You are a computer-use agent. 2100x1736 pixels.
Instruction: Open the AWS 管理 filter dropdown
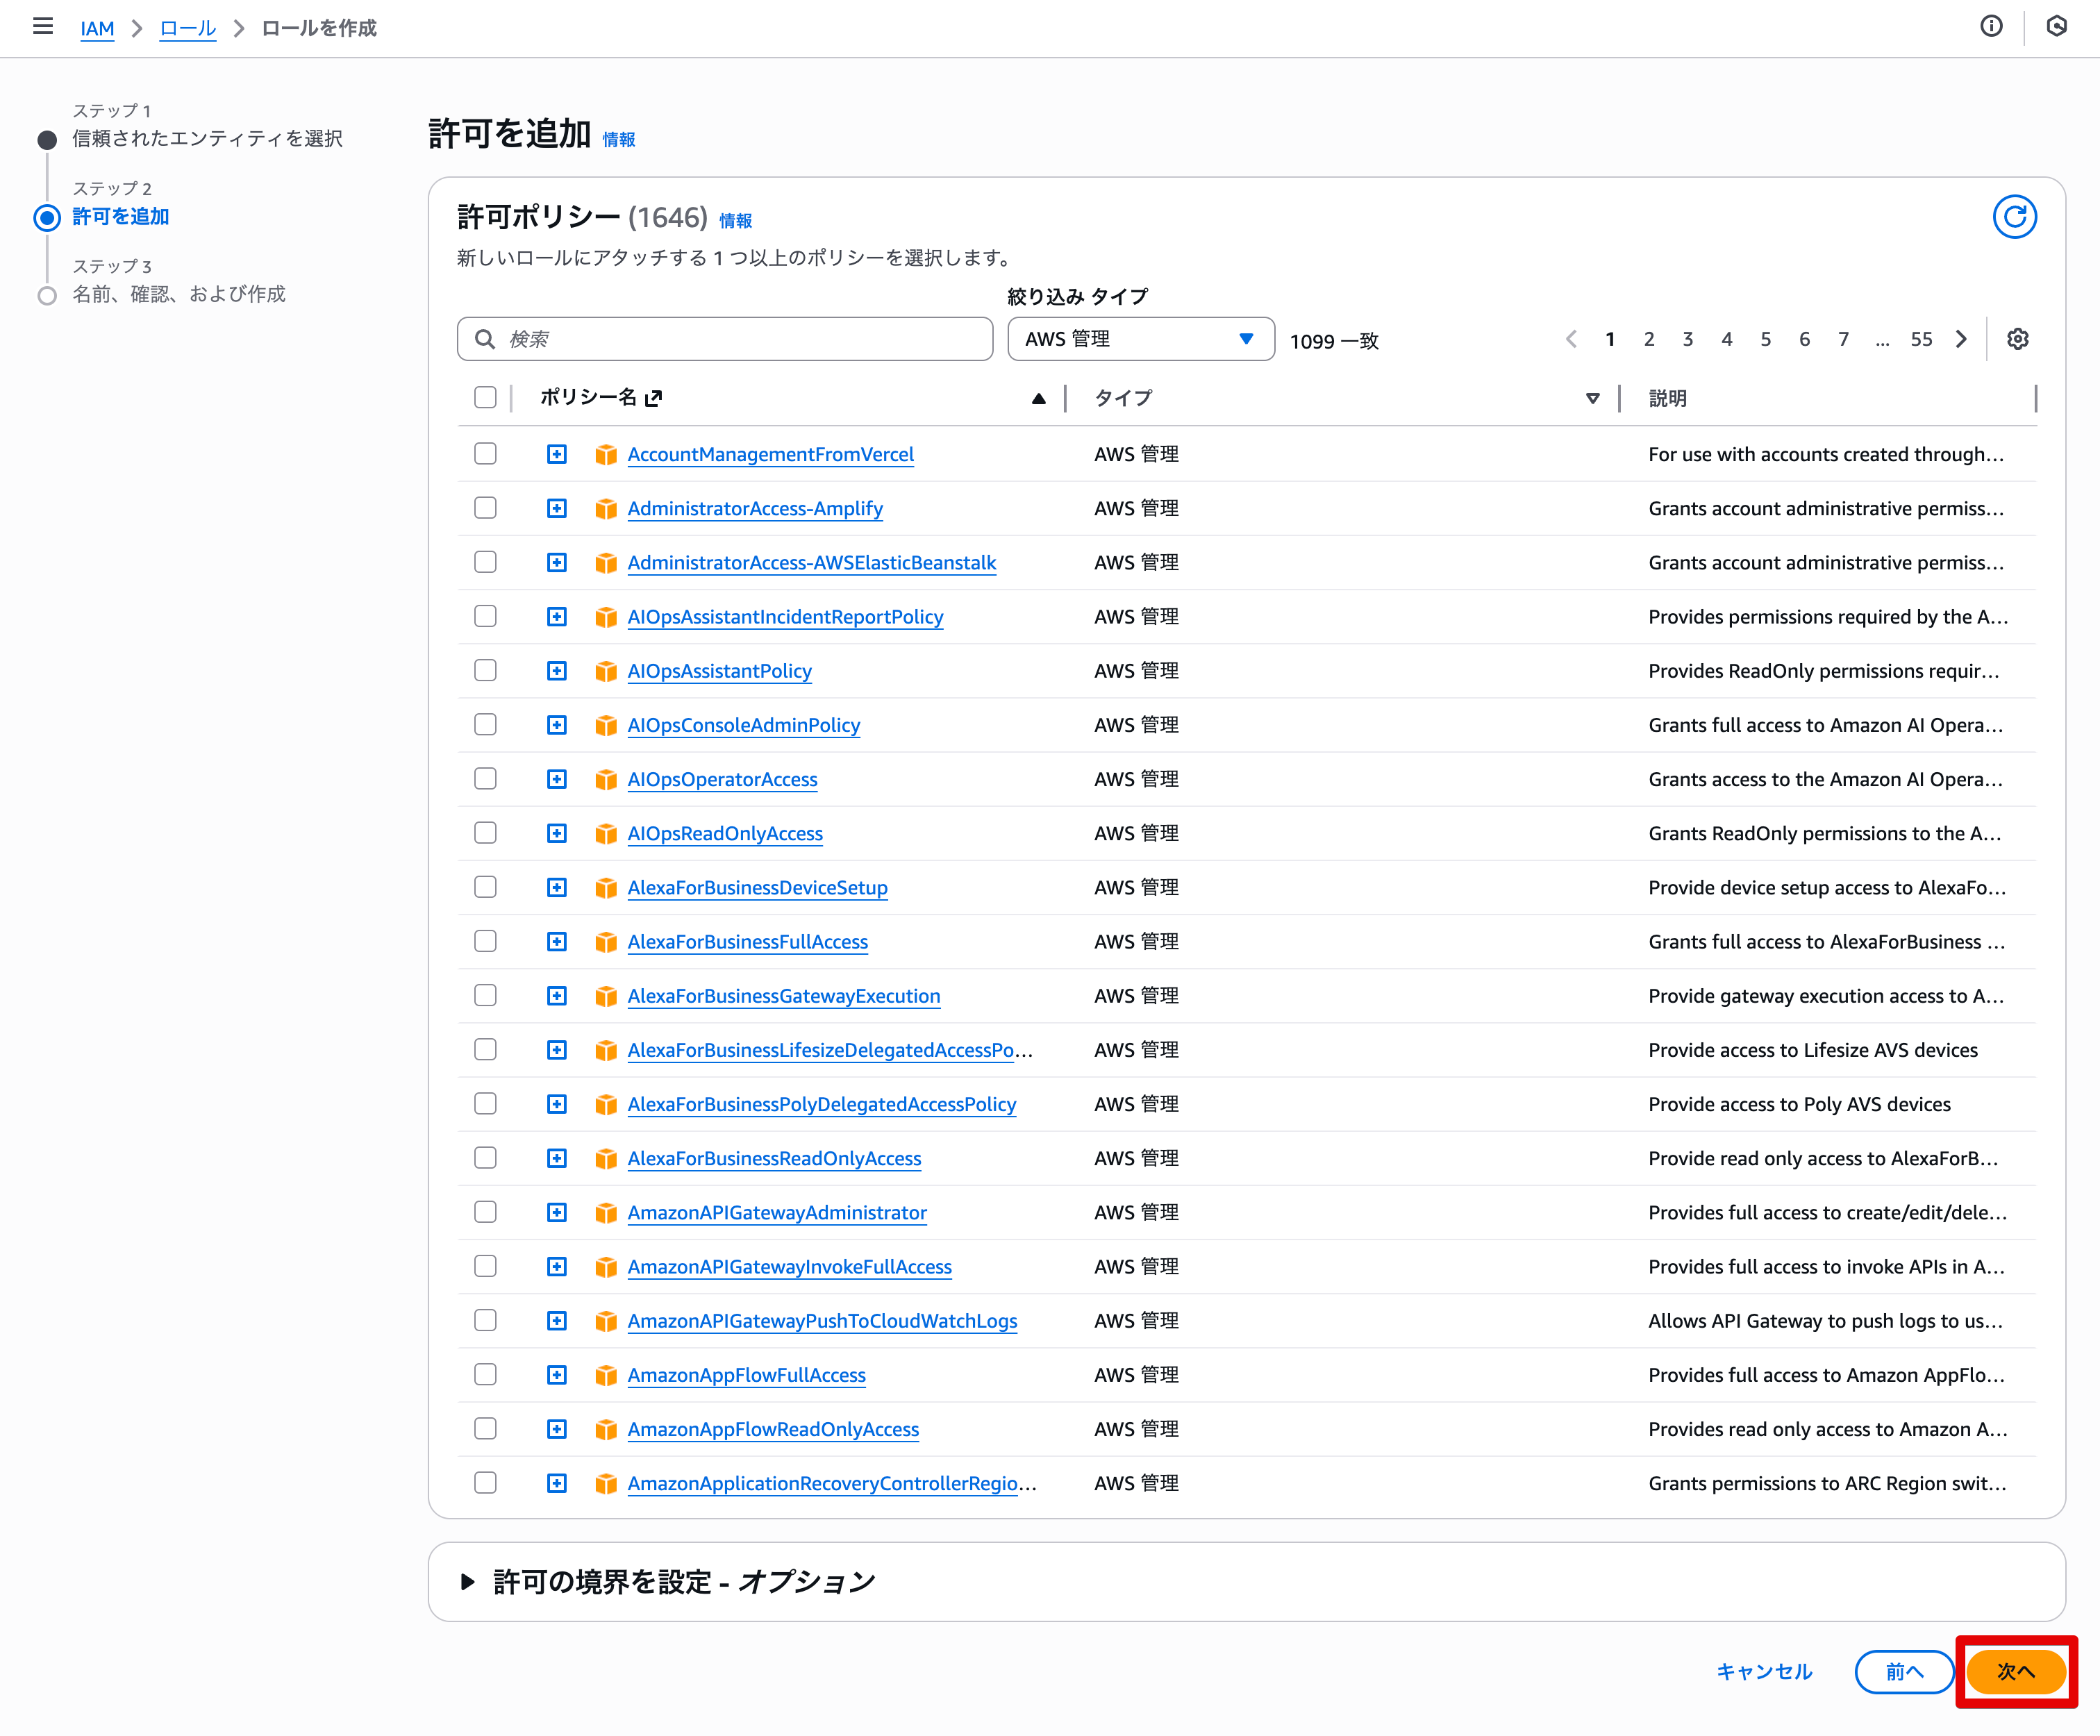tap(1140, 339)
